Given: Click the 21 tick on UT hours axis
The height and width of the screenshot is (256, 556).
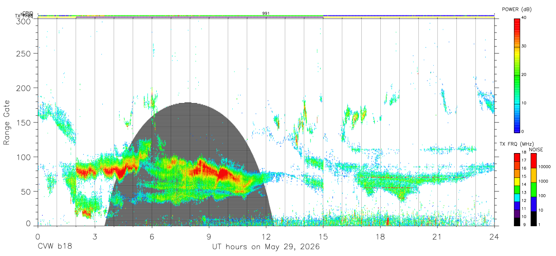Looking at the screenshot, I should pyautogui.click(x=437, y=236).
